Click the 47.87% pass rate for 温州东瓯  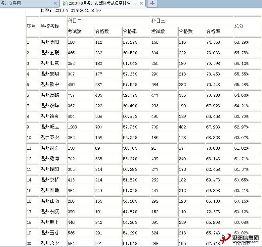130,212
